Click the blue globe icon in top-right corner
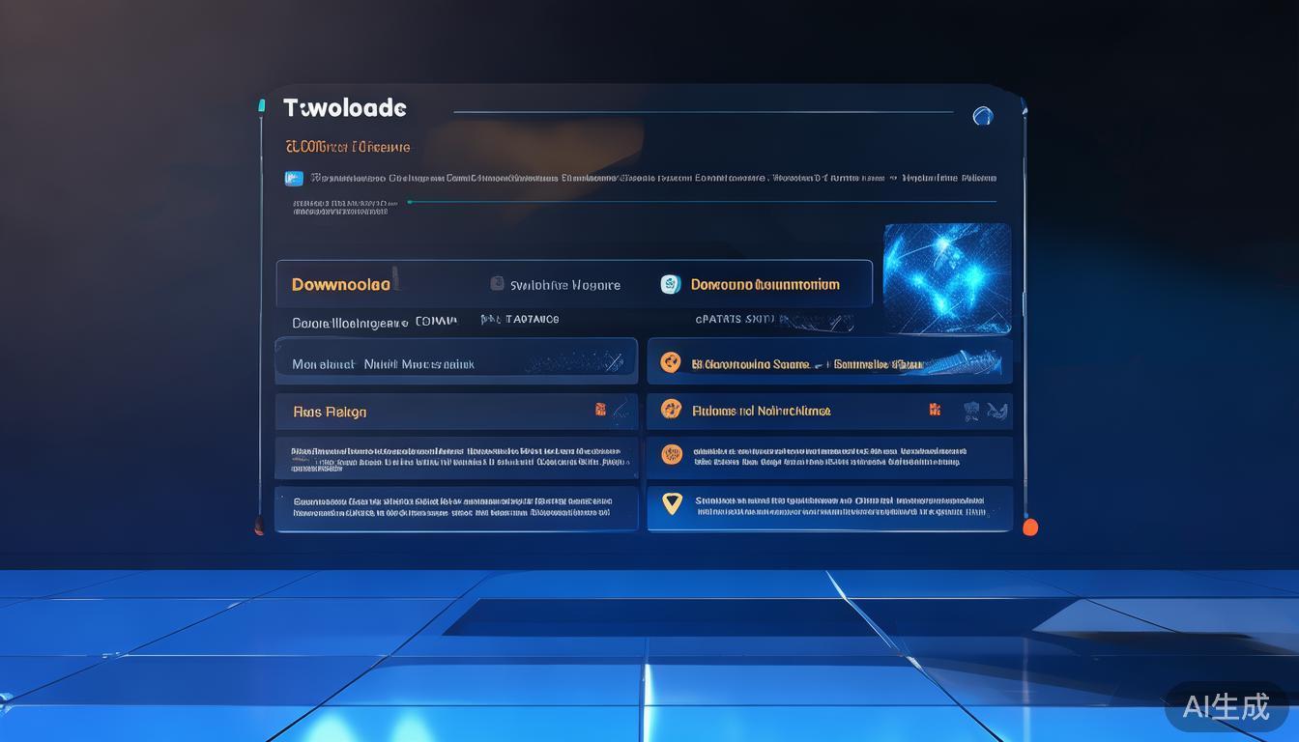1299x742 pixels. [x=983, y=116]
